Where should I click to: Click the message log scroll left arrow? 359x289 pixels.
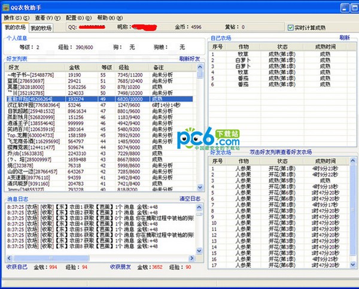(10, 258)
